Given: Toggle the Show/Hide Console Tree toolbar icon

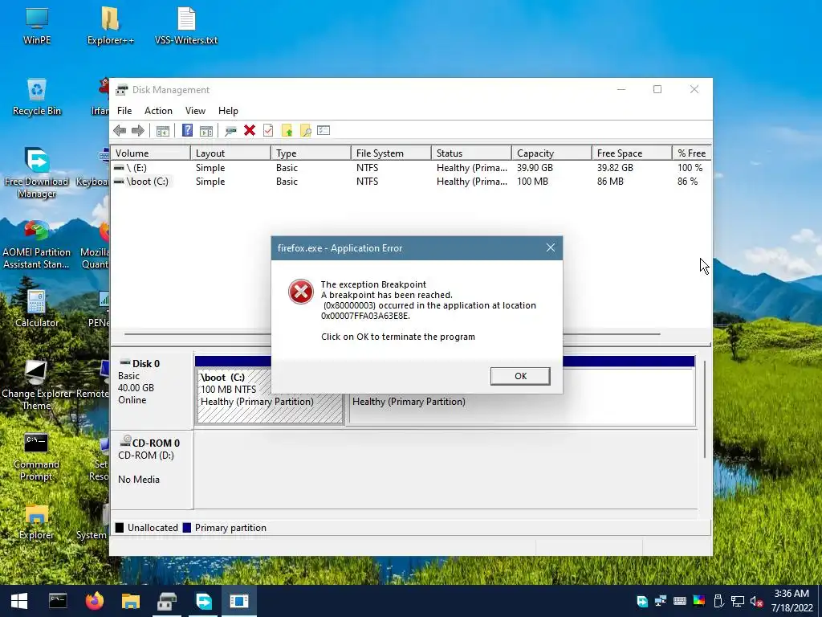Looking at the screenshot, I should click(x=163, y=131).
